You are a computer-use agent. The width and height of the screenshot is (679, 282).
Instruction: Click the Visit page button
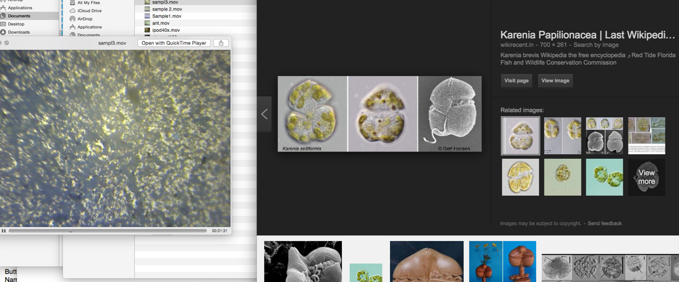pyautogui.click(x=516, y=80)
